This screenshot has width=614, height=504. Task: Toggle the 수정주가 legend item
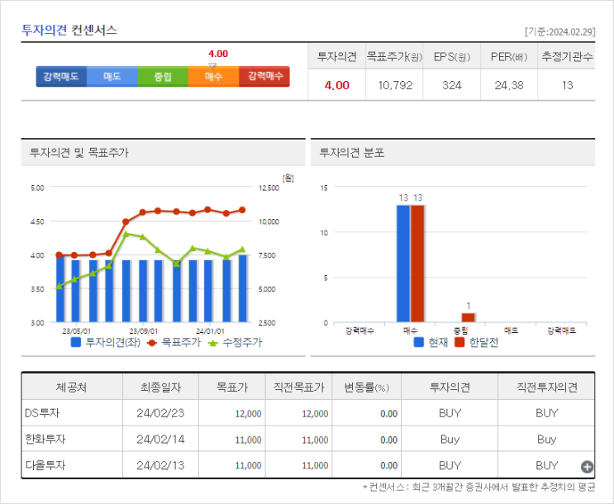click(x=235, y=342)
